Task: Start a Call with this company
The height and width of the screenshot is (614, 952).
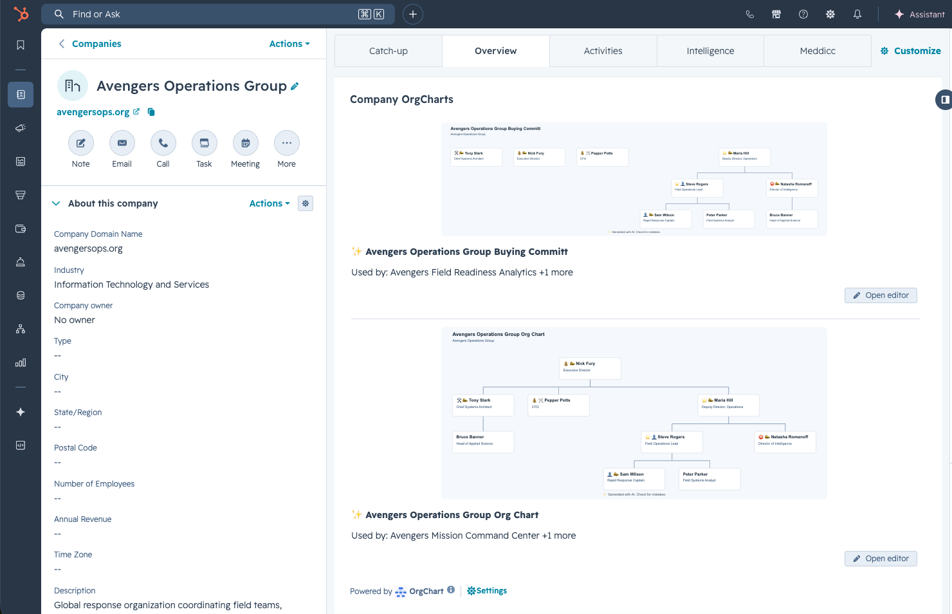Action: click(163, 143)
